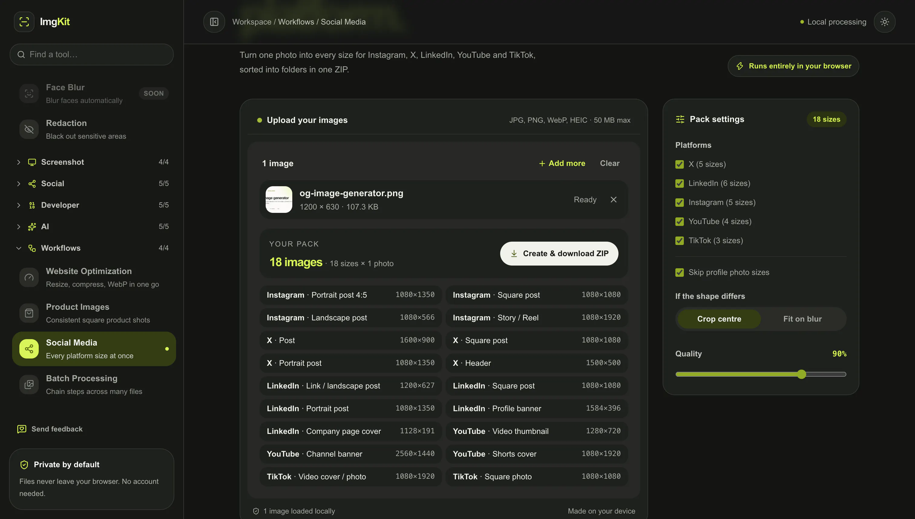Click the AI sparkle icon
This screenshot has width=915, height=519.
tap(32, 227)
